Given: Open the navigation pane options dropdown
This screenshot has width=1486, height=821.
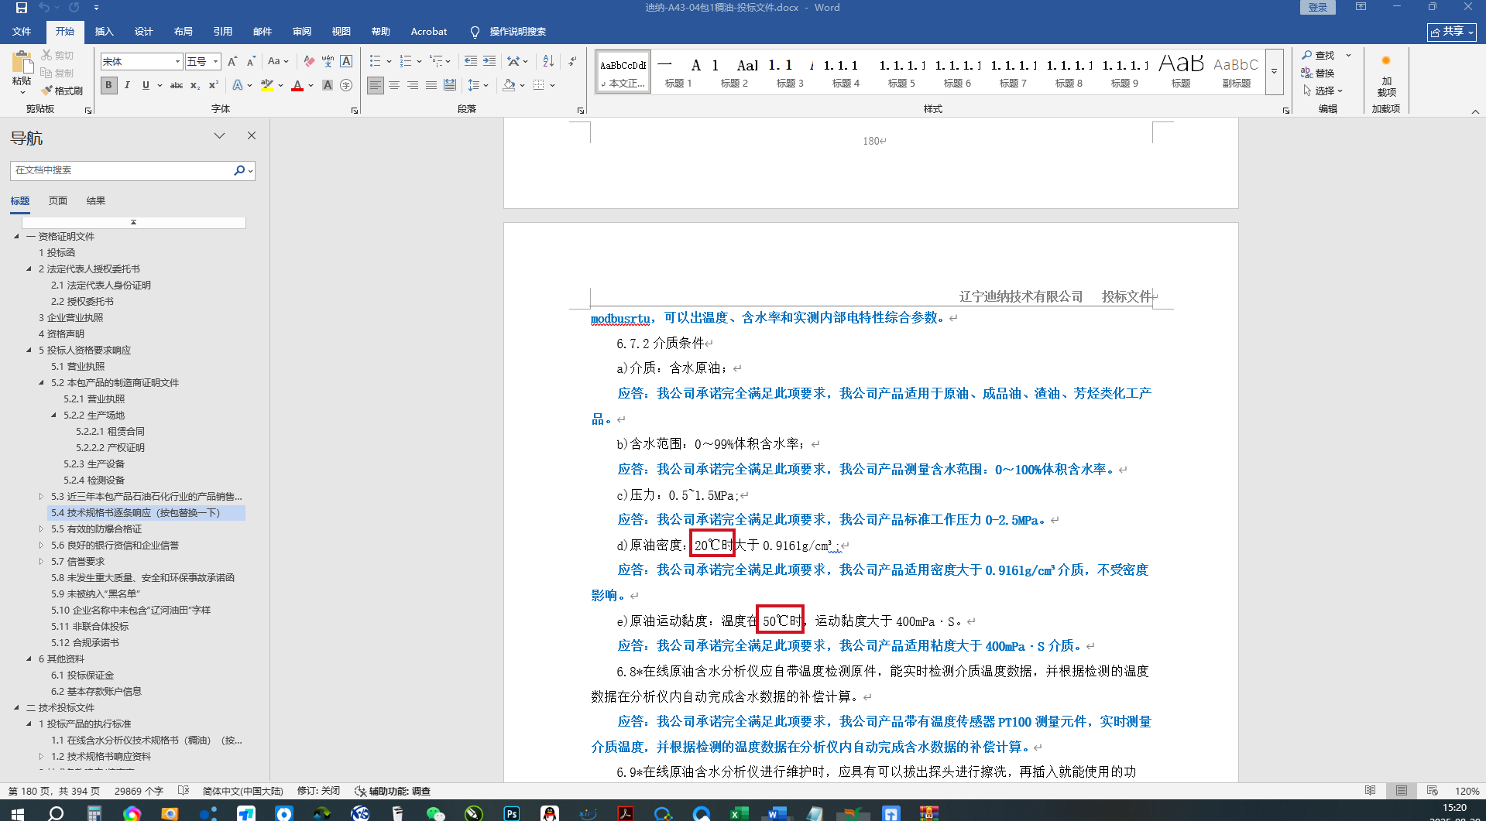Looking at the screenshot, I should click(220, 135).
